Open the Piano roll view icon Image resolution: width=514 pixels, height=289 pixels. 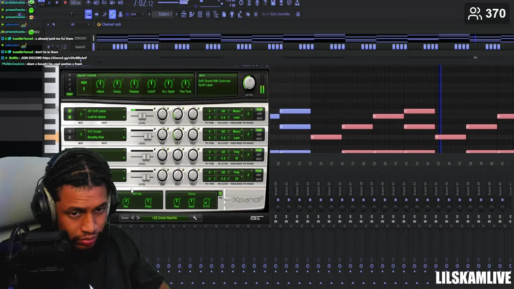(192, 14)
